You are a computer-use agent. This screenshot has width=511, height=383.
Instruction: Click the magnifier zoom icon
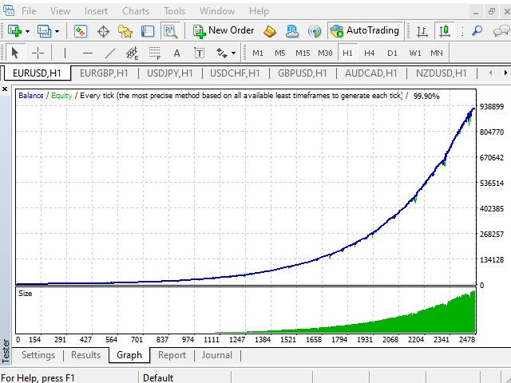pyautogui.click(x=477, y=31)
